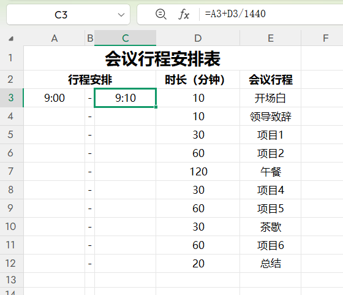Select cell A3 showing 9:00
Viewport: 343px width, 295px height.
tap(55, 98)
